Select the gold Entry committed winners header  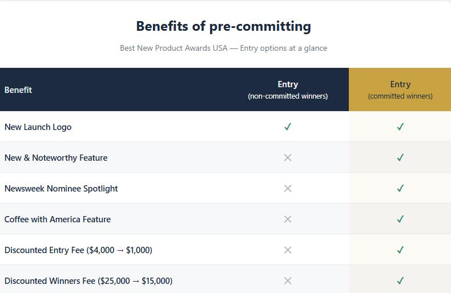[x=400, y=89]
